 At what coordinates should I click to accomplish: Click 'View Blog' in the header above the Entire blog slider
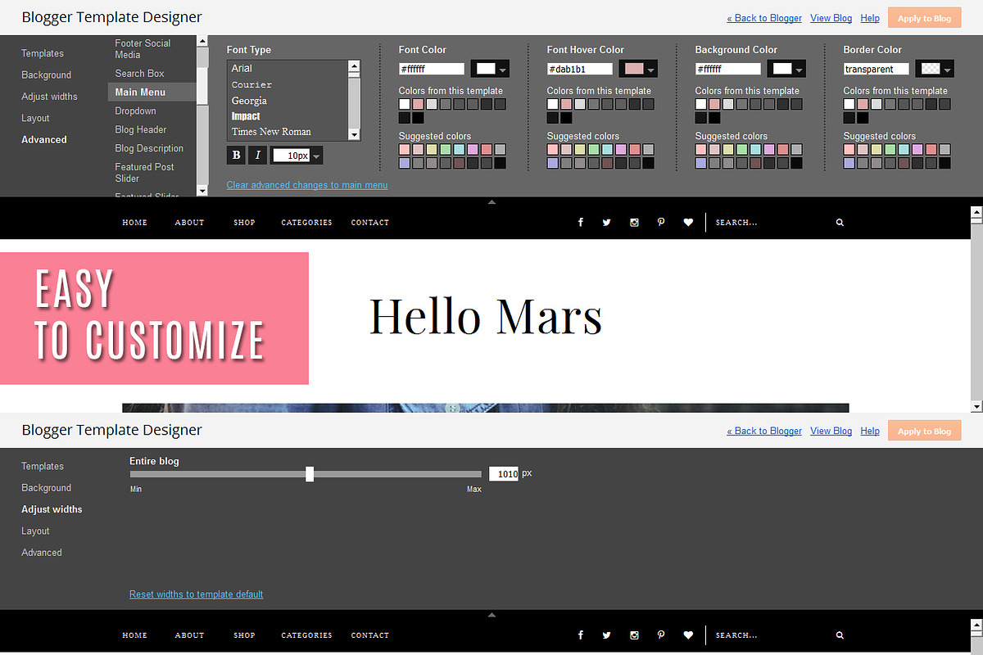pos(831,431)
